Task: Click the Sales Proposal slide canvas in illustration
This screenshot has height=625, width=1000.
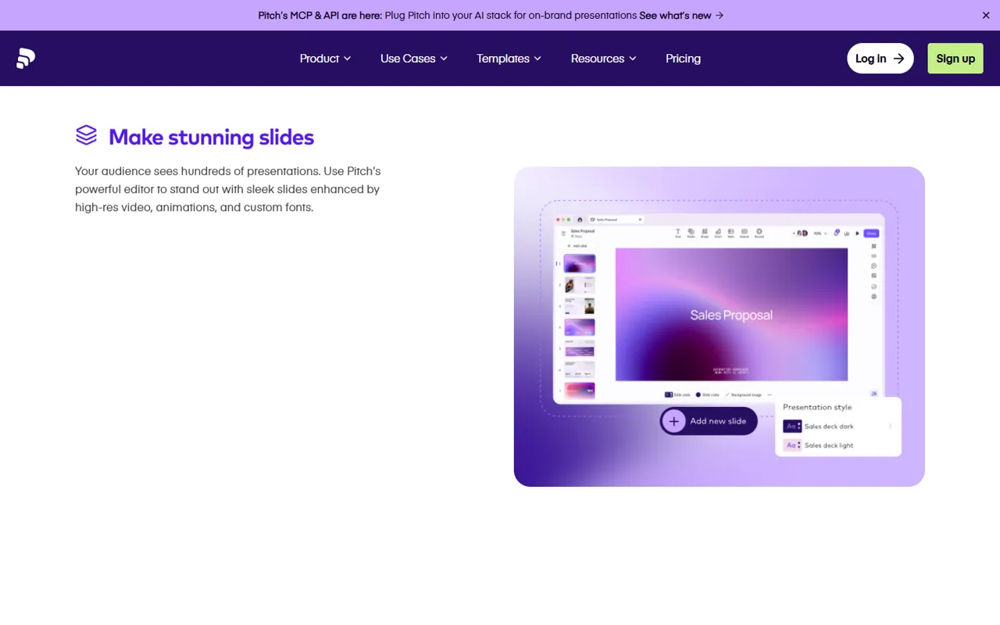Action: 731,314
